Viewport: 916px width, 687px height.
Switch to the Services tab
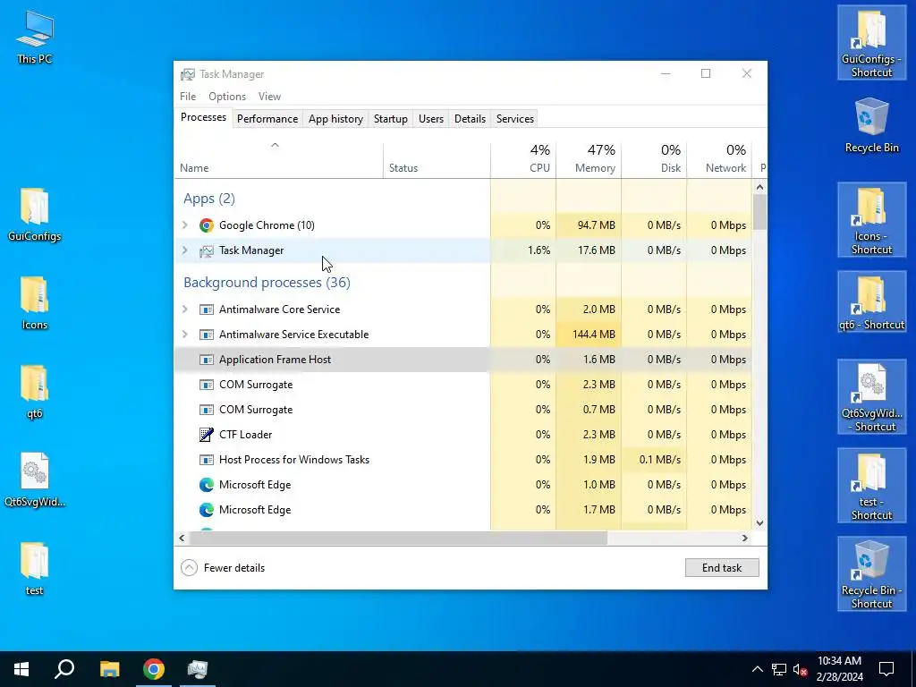pos(515,119)
